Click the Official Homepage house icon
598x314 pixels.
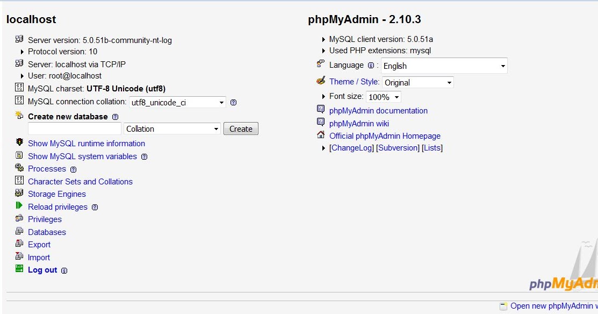(x=321, y=134)
